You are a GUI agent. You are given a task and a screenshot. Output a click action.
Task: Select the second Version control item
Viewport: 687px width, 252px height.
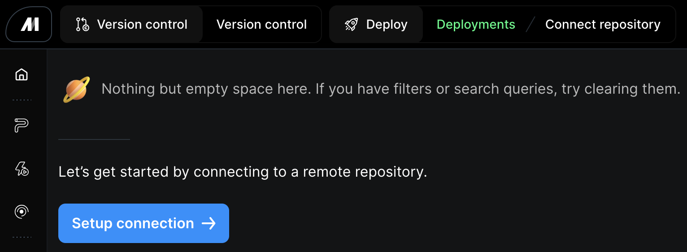[261, 24]
